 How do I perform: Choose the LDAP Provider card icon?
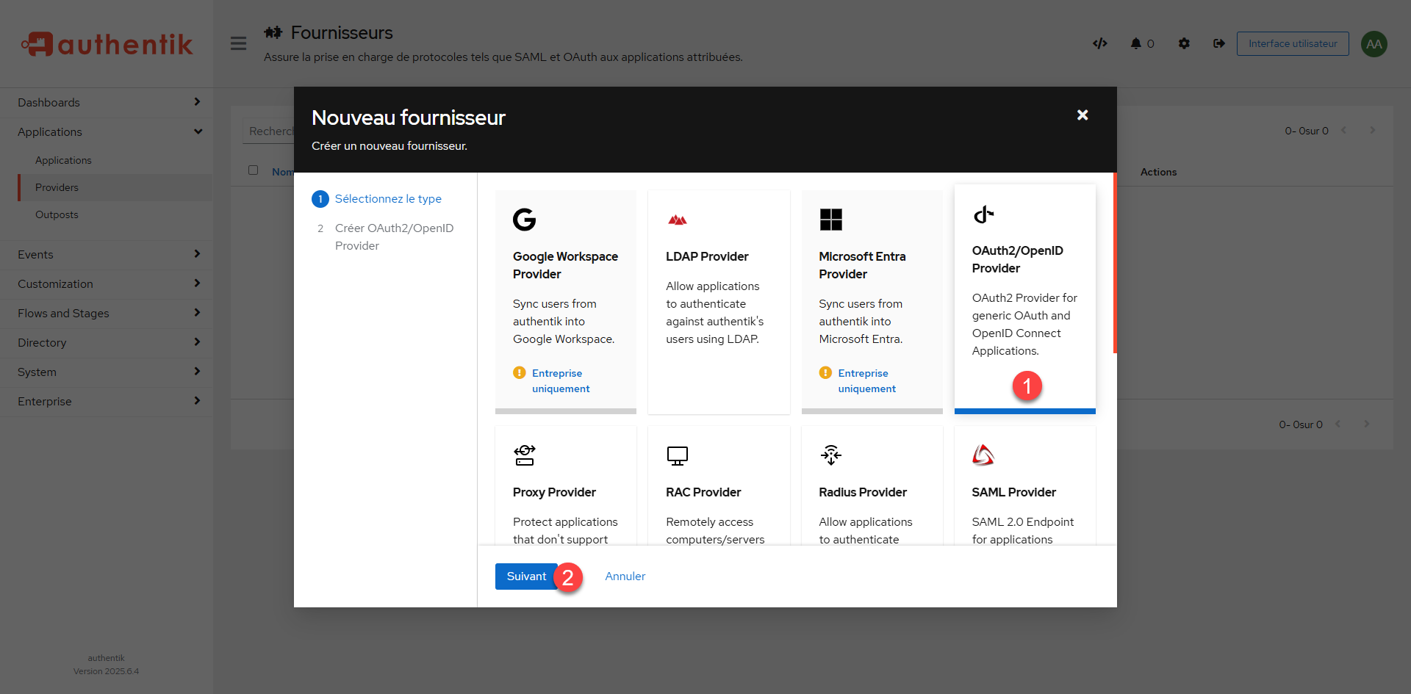coord(677,220)
